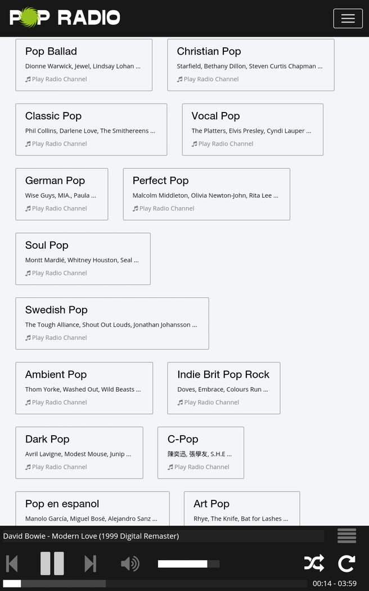Click music note icon under Soul Pop
Screen dimensions: 369x591
pos(28,274)
